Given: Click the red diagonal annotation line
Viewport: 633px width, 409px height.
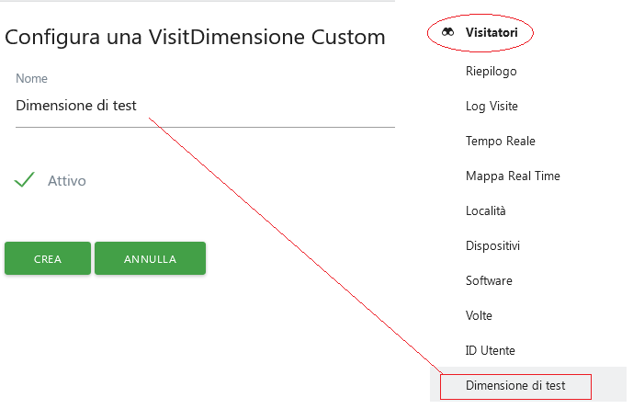Looking at the screenshot, I should coord(294,244).
